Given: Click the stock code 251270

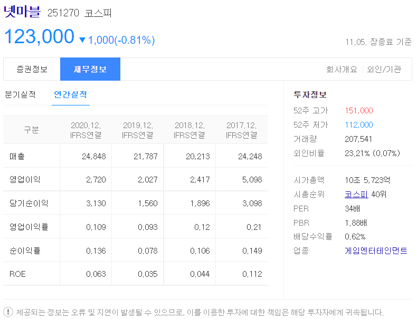Looking at the screenshot, I should [63, 13].
